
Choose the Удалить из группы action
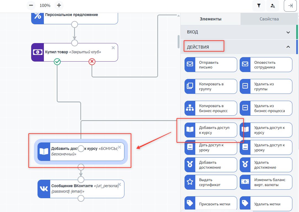click(x=266, y=86)
